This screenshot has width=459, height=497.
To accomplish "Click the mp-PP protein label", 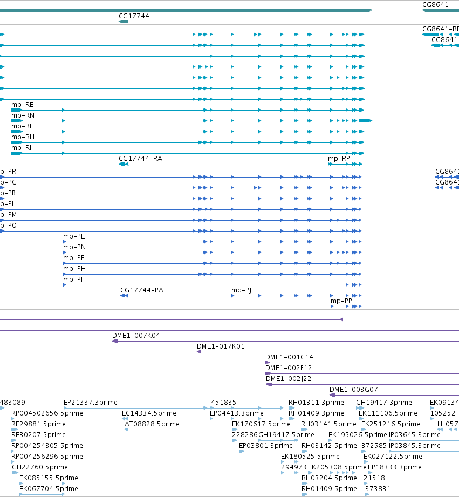I will point(341,301).
